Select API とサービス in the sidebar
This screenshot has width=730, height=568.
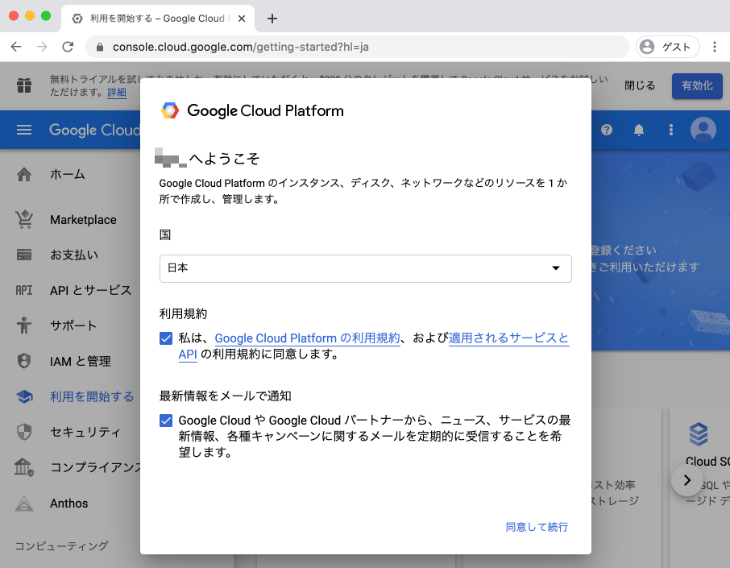tap(91, 291)
